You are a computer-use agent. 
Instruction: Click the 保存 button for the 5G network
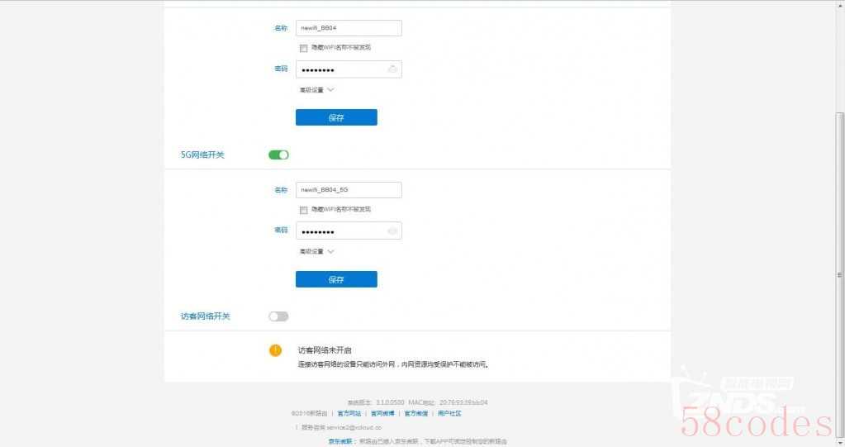click(336, 279)
